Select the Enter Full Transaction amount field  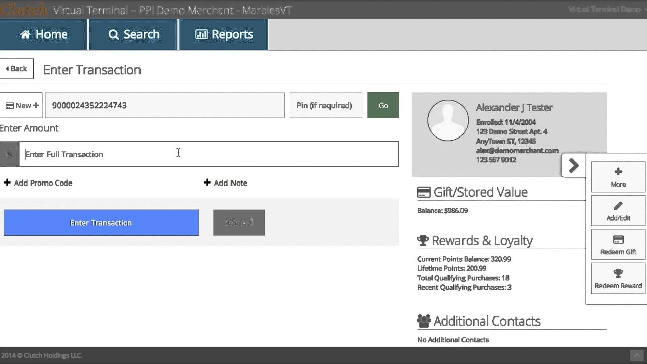[x=209, y=154]
